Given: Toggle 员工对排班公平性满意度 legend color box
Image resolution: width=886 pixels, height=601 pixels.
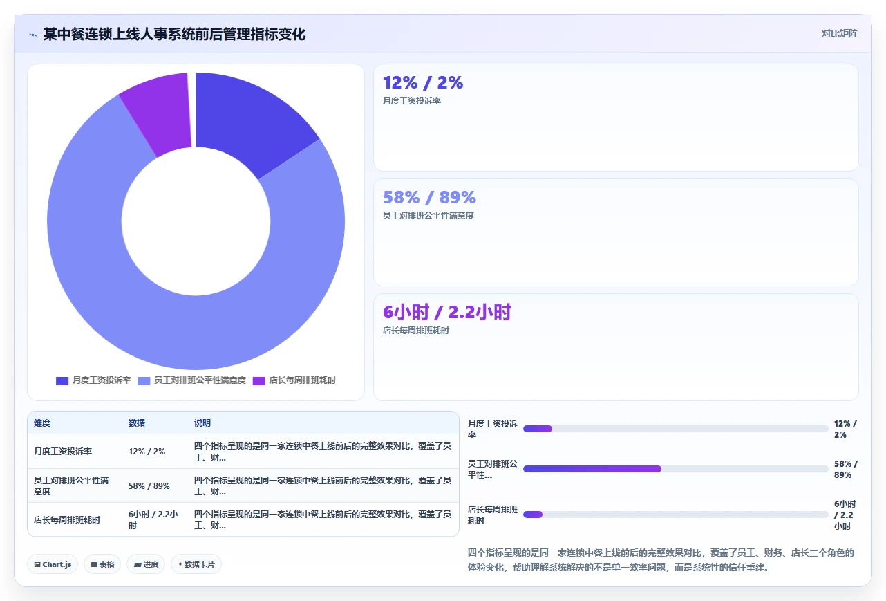Looking at the screenshot, I should (144, 380).
